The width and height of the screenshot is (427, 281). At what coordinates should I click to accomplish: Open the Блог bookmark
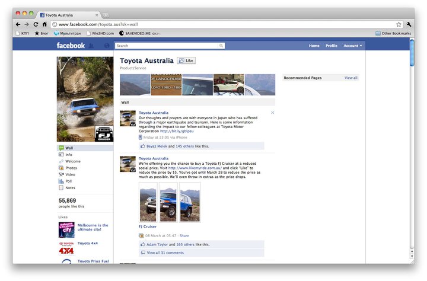coord(42,33)
